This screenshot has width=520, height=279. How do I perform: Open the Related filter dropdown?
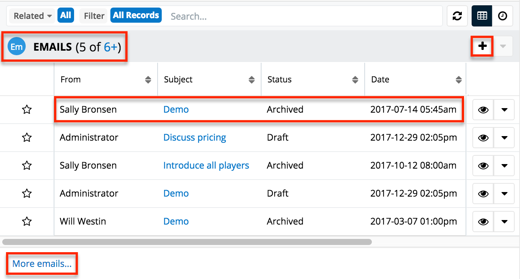click(31, 15)
